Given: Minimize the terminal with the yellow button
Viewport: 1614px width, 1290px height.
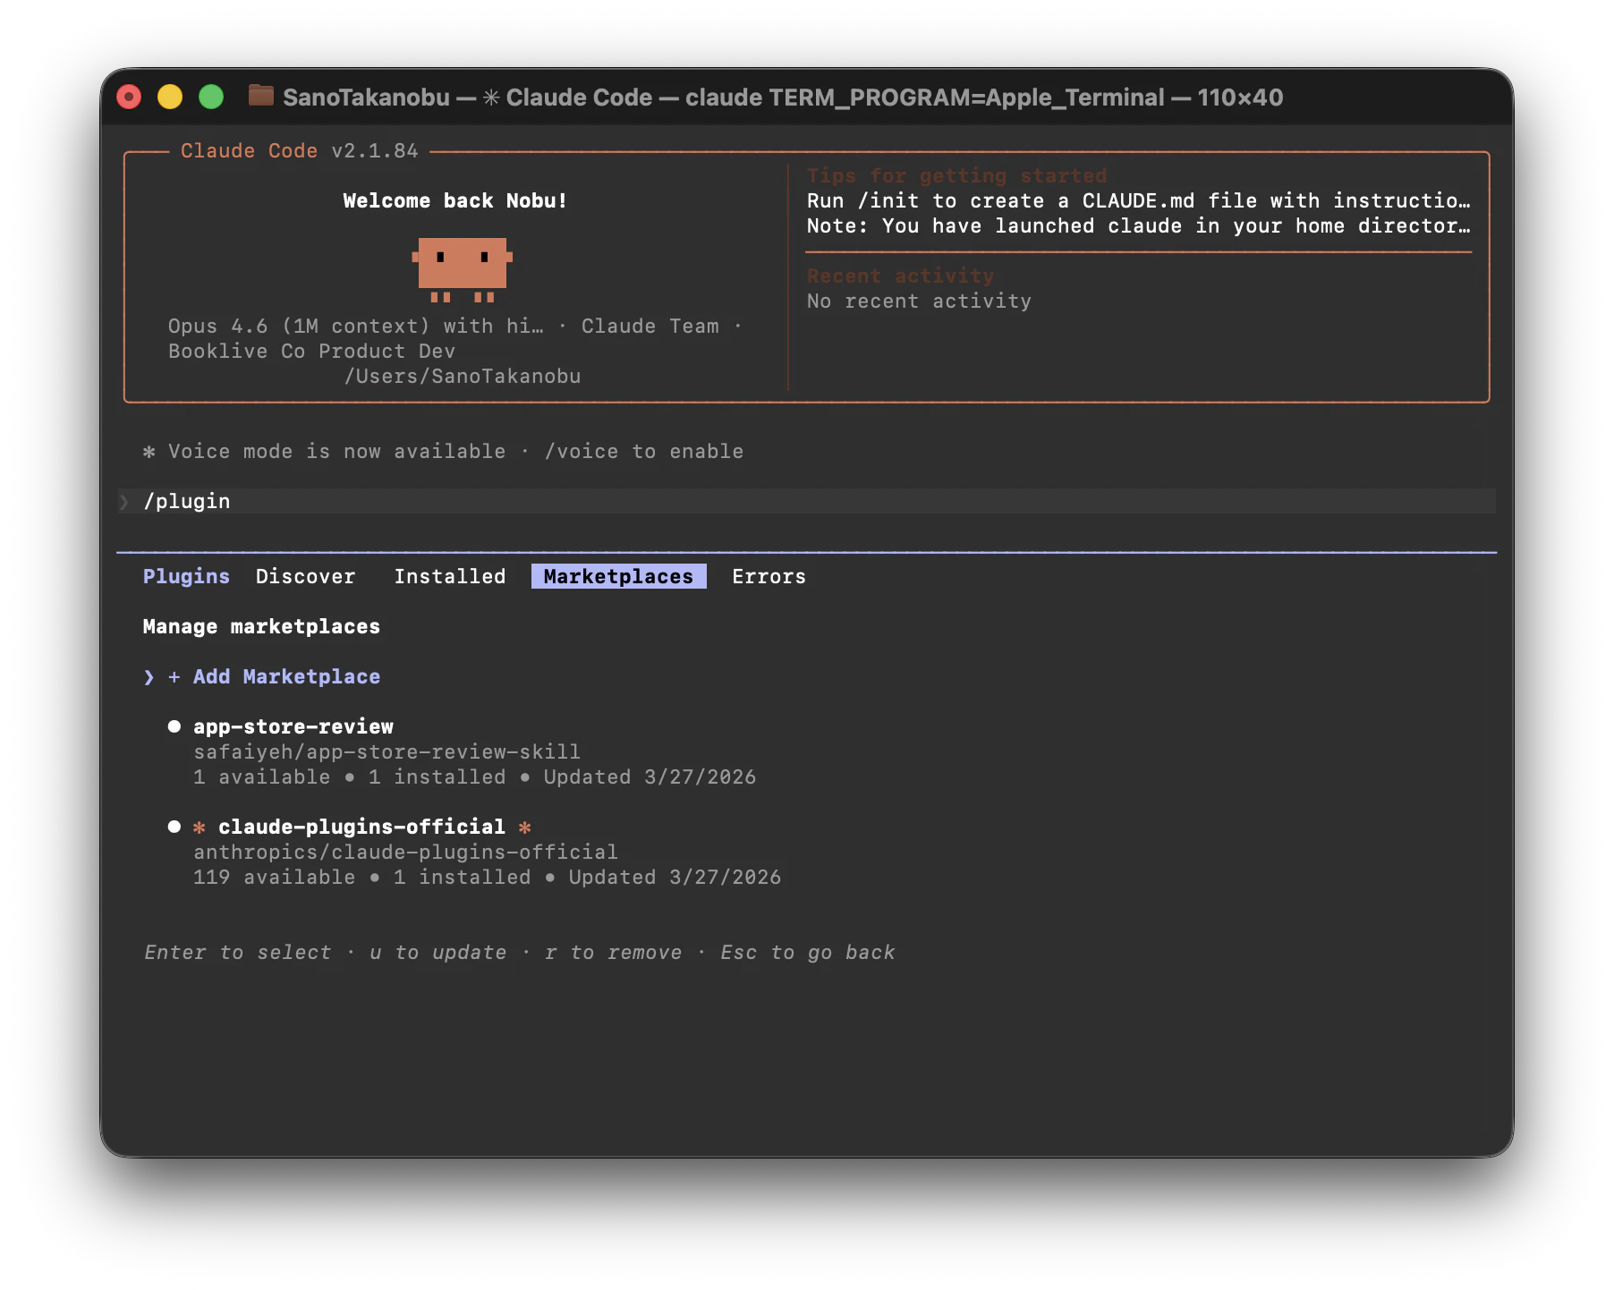Looking at the screenshot, I should (170, 97).
